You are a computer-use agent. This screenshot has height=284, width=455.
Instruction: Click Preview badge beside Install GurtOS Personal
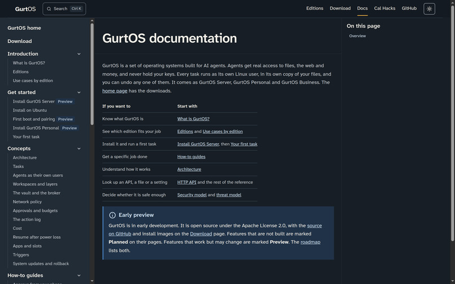click(69, 128)
